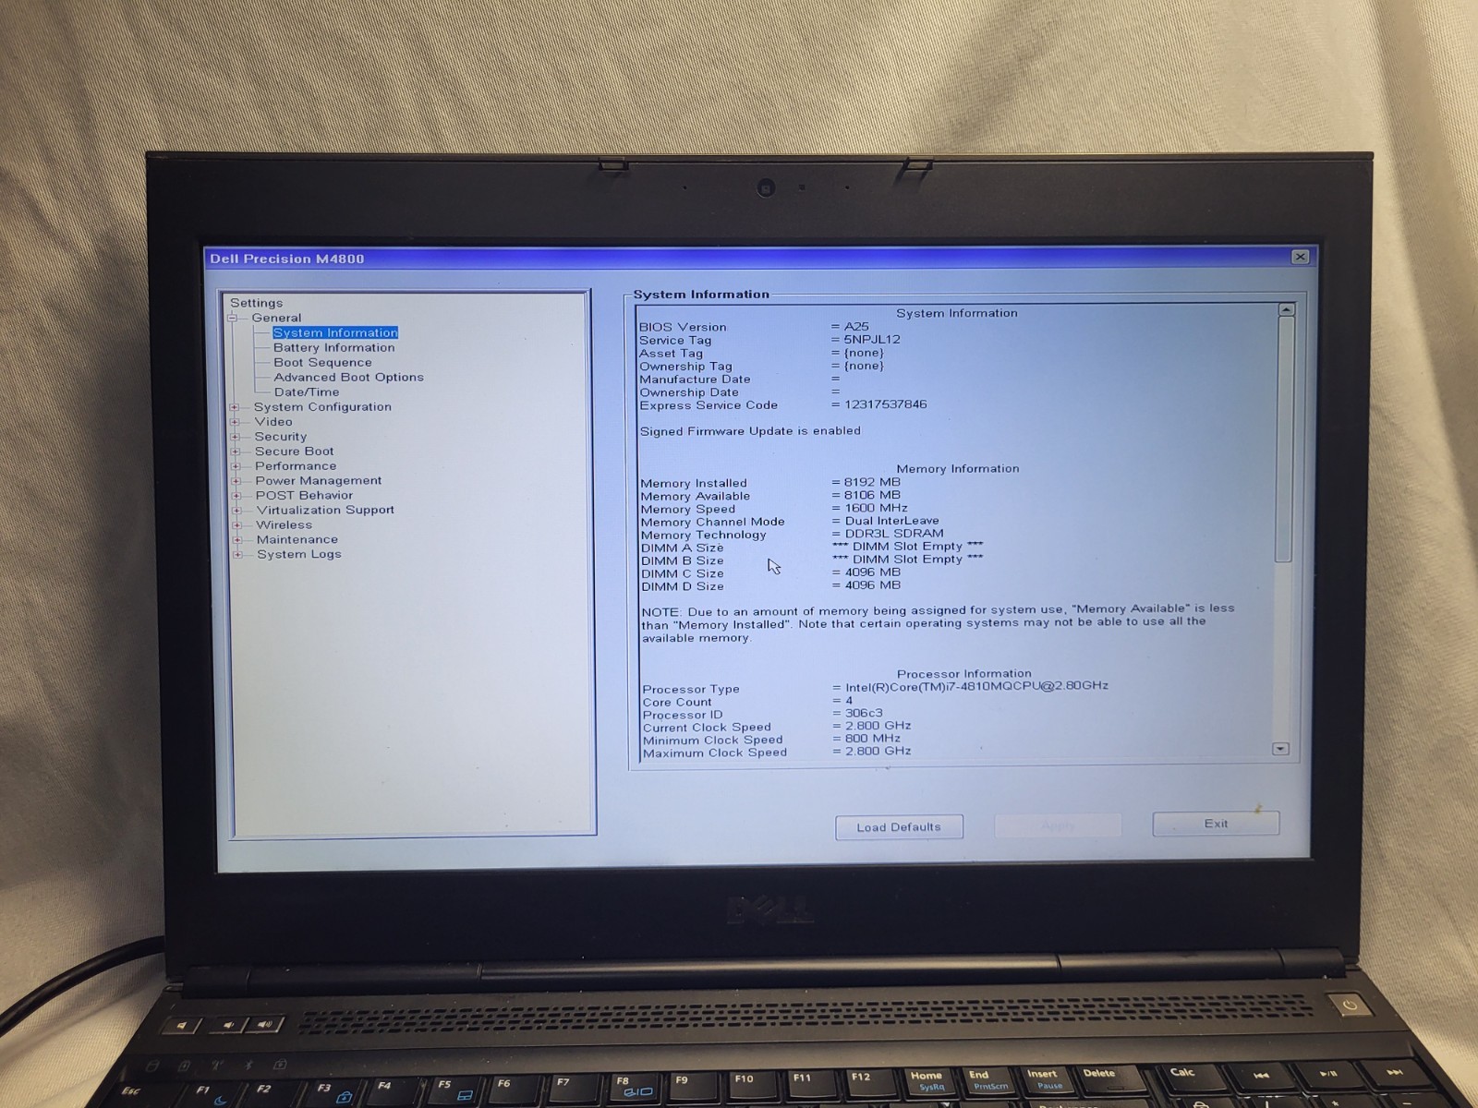Select the Wireless category label
Viewport: 1478px width, 1108px height.
(285, 524)
